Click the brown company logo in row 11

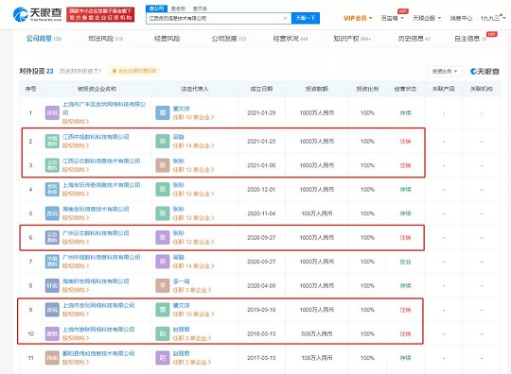click(52, 358)
